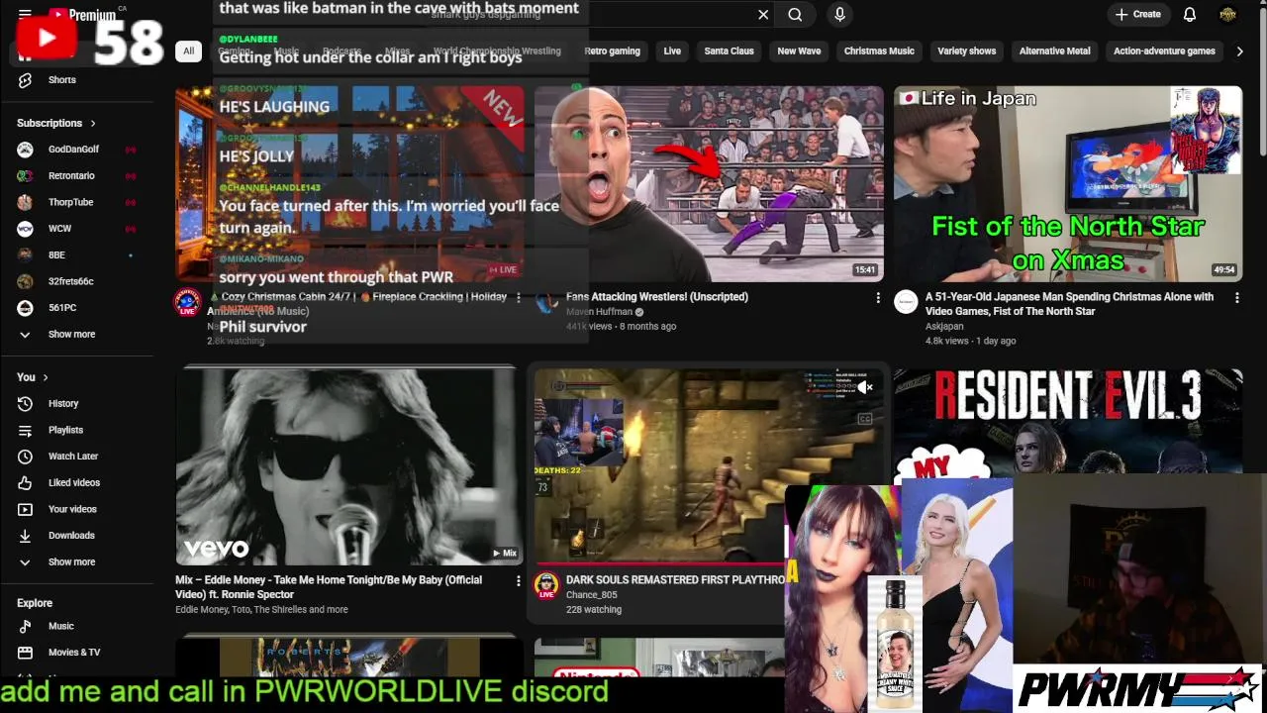This screenshot has width=1267, height=713.
Task: Open options menu for Fans Attacking Wrestlers
Action: click(877, 297)
